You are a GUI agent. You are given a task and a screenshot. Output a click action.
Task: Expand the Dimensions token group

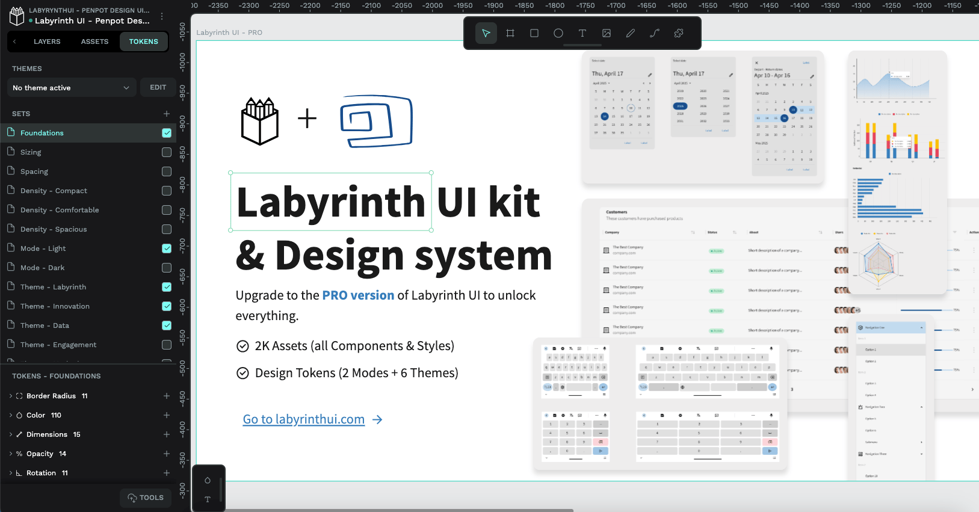click(11, 434)
